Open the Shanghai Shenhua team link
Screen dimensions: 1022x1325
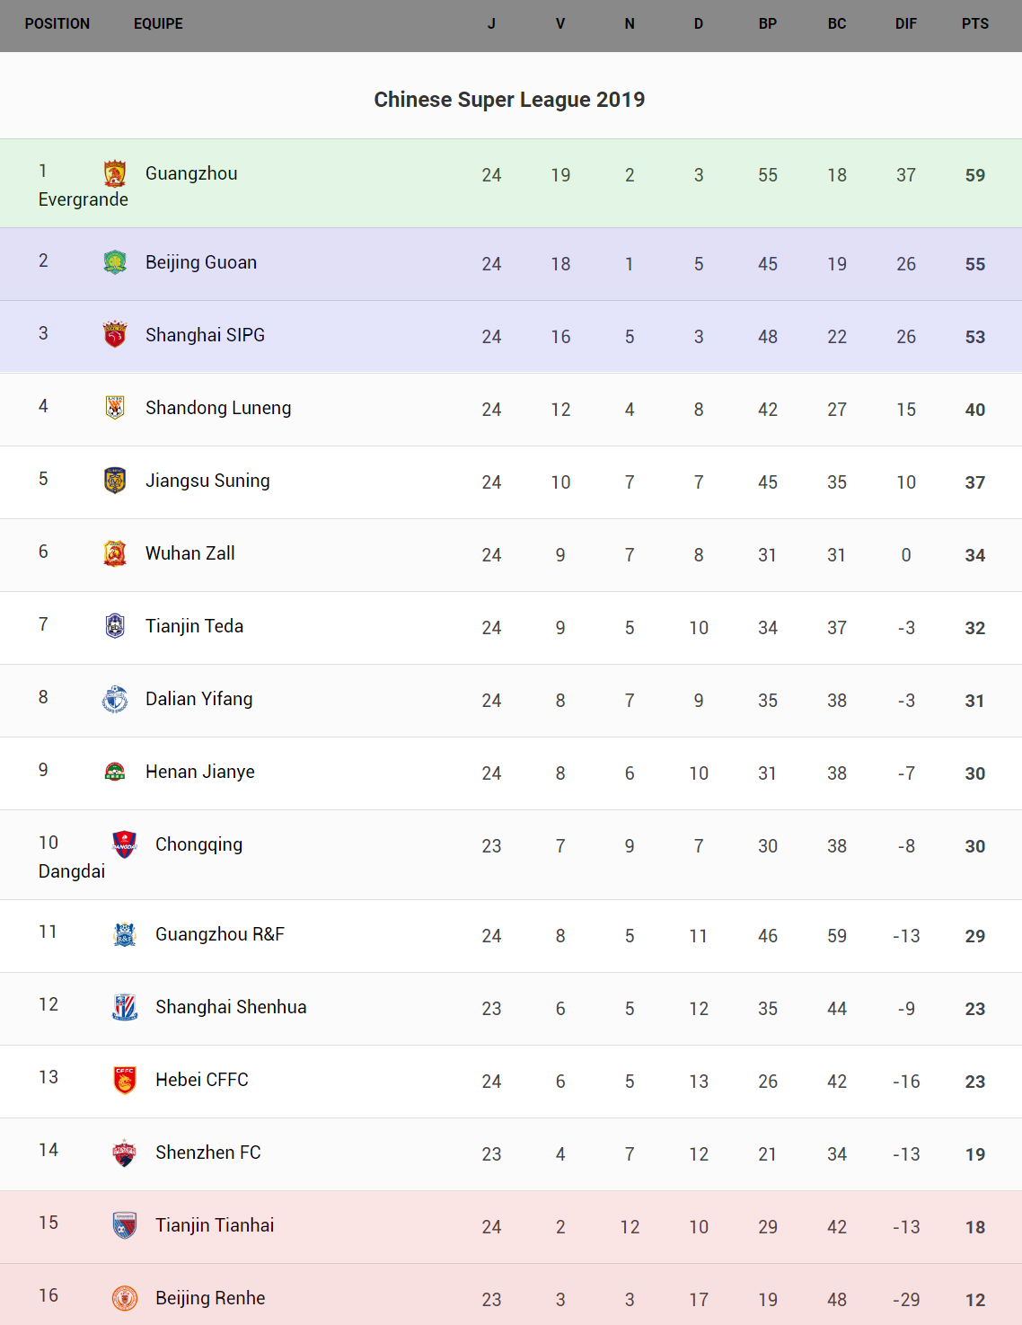(231, 1007)
